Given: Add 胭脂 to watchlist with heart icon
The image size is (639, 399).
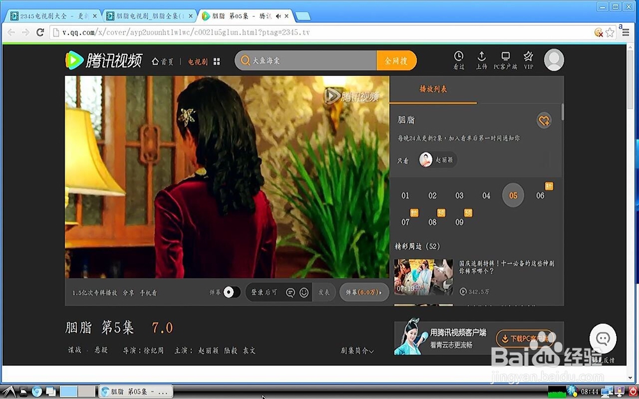Looking at the screenshot, I should point(544,121).
